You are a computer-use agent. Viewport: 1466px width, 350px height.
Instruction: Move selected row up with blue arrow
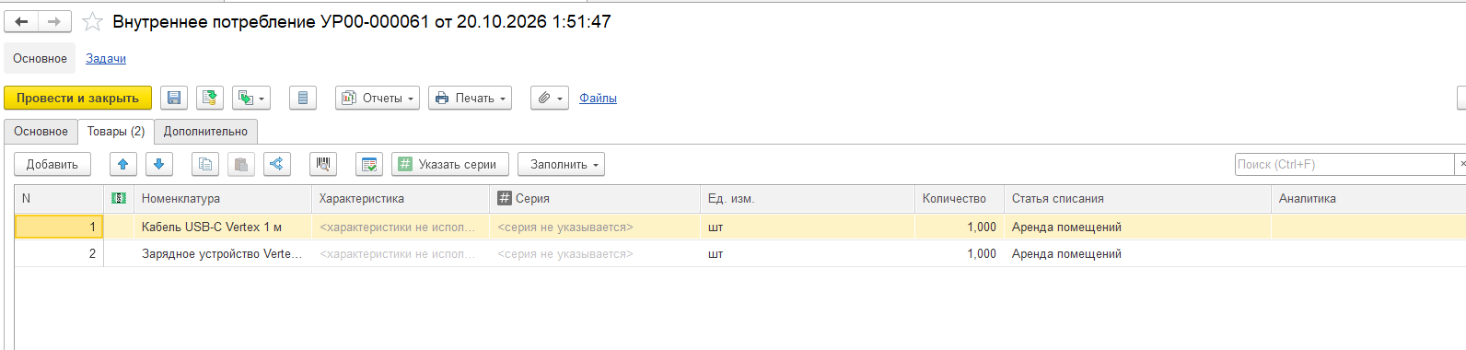(122, 164)
